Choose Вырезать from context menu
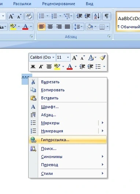The image size is (140, 194). 68,82
